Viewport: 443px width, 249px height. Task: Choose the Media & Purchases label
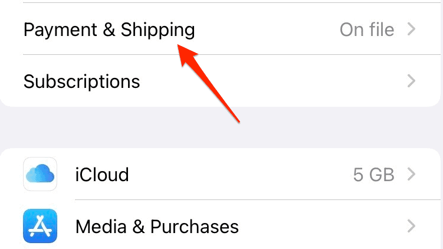point(157,226)
